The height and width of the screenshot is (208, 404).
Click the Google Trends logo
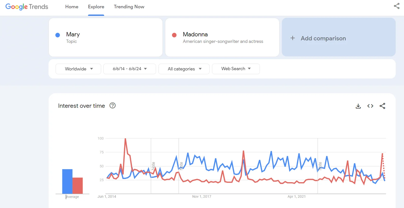[x=27, y=7]
